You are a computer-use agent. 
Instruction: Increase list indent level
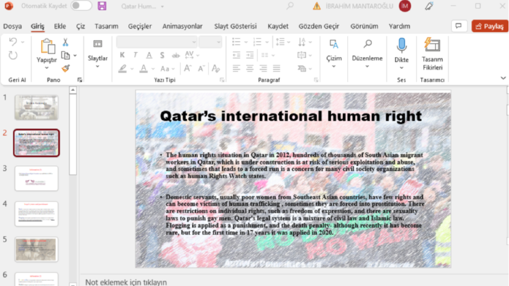[250, 55]
